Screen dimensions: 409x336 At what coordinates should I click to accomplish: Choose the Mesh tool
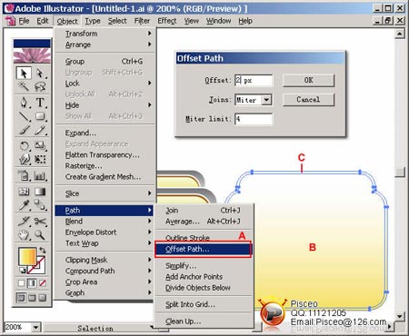24,192
